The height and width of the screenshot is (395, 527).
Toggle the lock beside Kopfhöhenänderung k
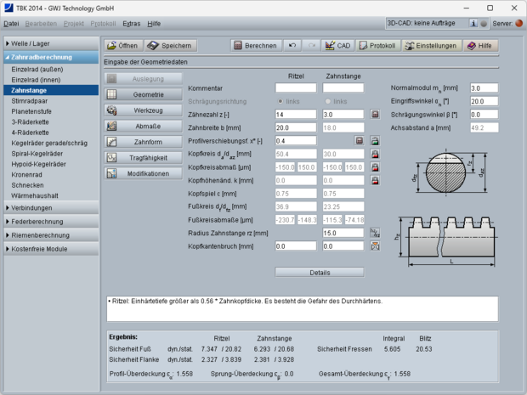point(376,180)
